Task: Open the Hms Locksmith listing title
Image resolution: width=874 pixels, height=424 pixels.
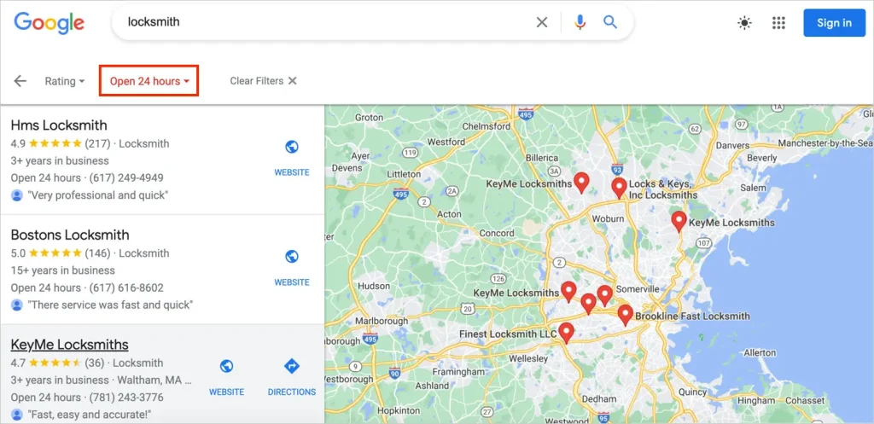Action: [59, 125]
